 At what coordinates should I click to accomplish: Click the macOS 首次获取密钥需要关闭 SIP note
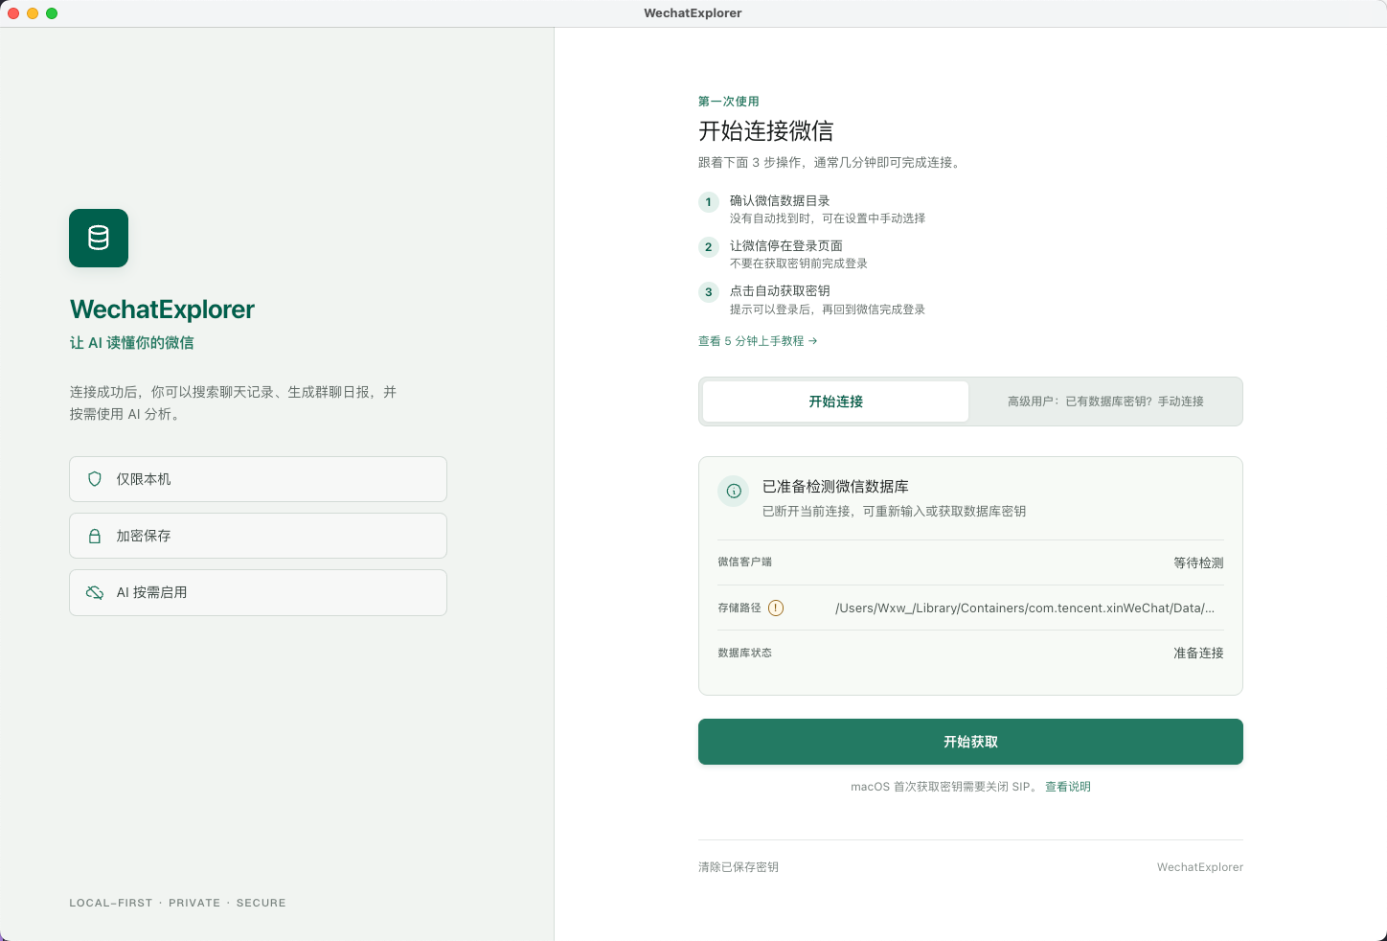[944, 787]
